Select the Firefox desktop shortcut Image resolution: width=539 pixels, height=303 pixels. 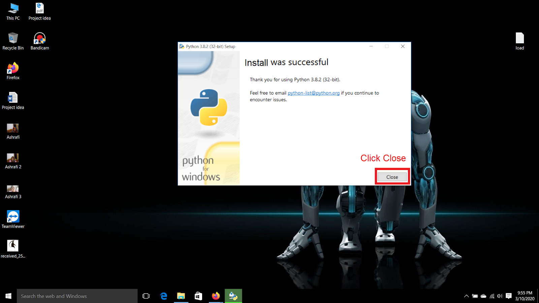tap(13, 71)
